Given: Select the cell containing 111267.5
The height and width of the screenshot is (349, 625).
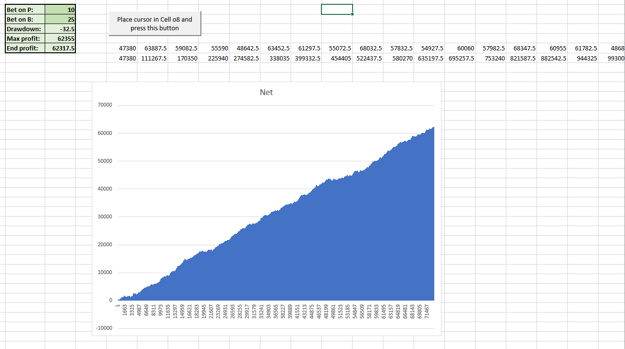Looking at the screenshot, I should point(152,58).
